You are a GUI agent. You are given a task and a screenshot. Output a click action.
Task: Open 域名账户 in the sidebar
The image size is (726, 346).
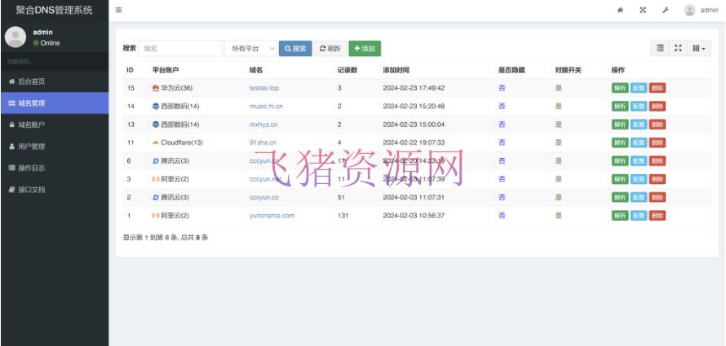(x=54, y=125)
